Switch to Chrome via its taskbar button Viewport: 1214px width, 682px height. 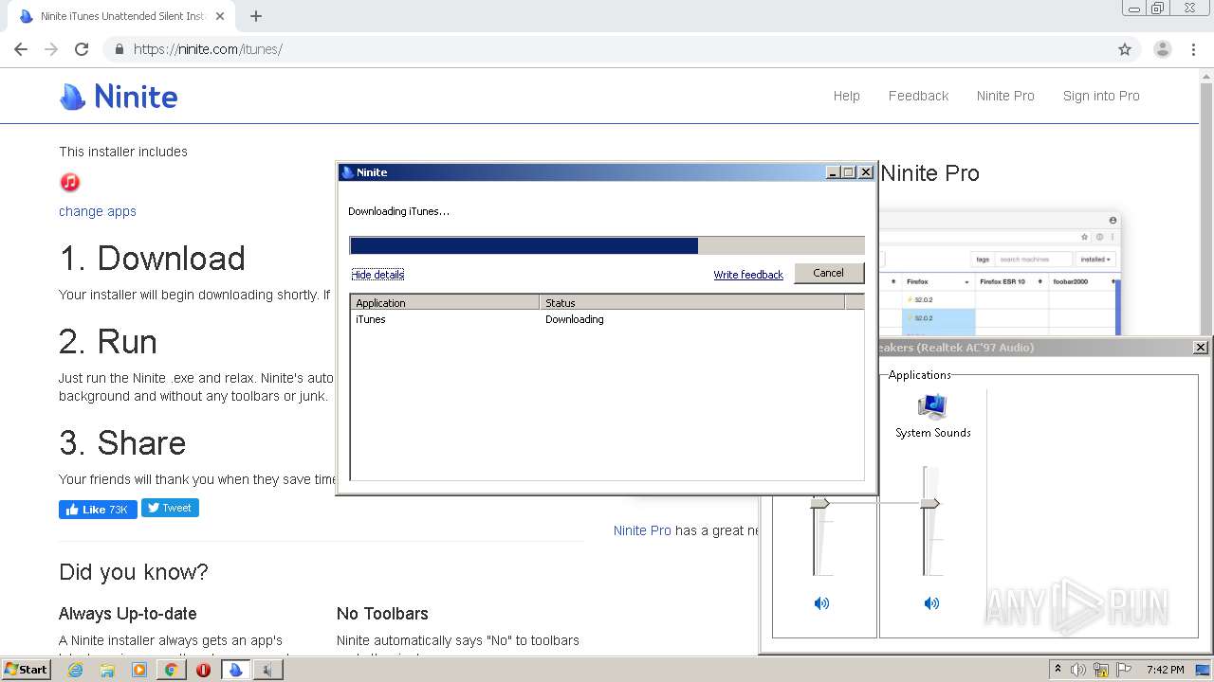tap(171, 670)
